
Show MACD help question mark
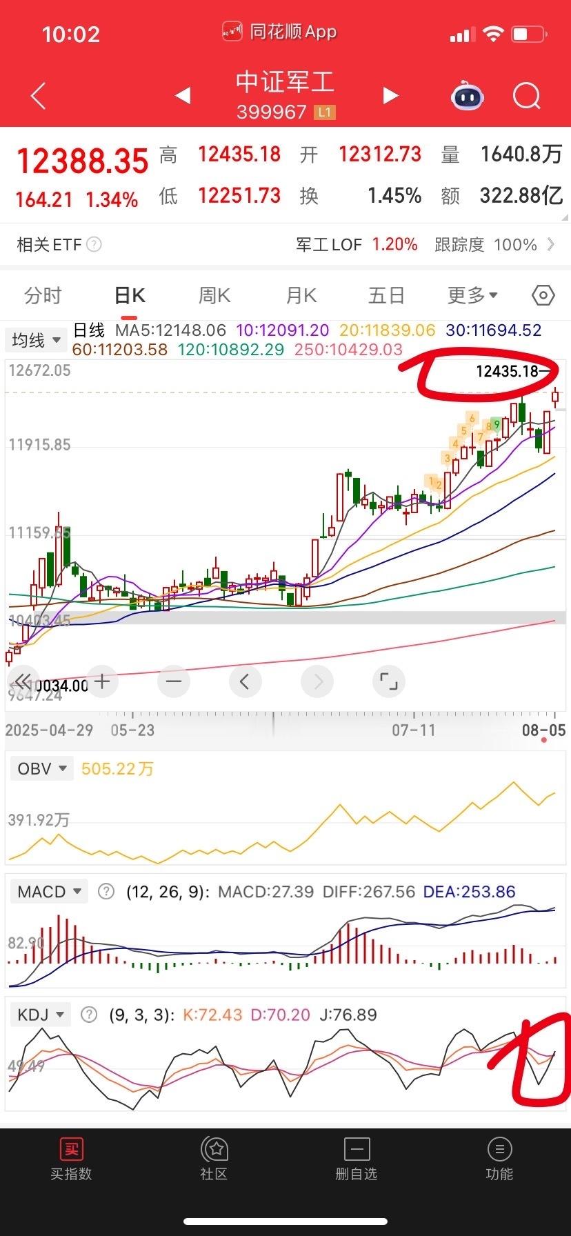(x=106, y=892)
